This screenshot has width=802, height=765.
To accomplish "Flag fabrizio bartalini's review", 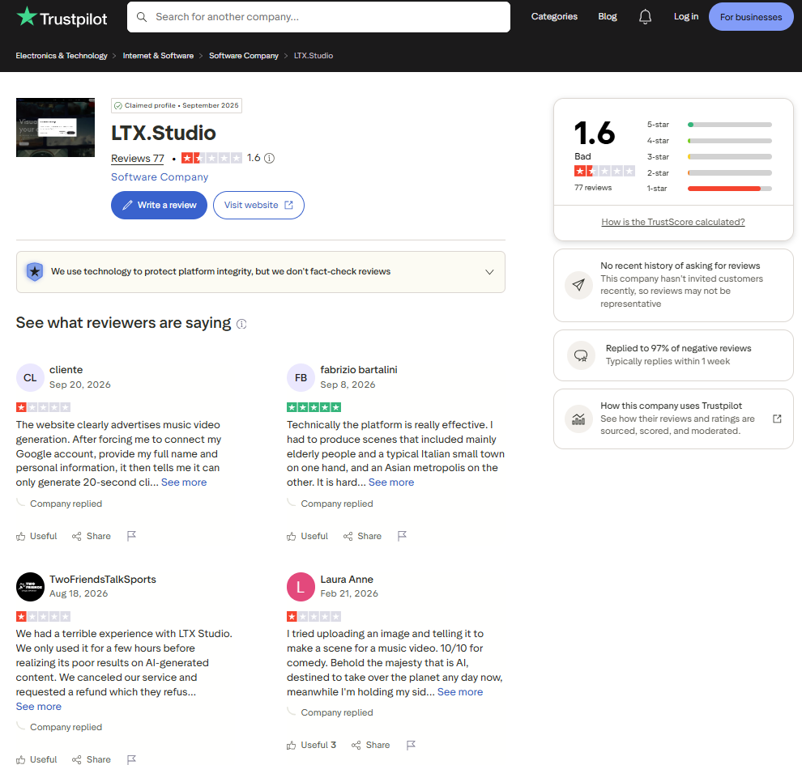I will click(402, 536).
